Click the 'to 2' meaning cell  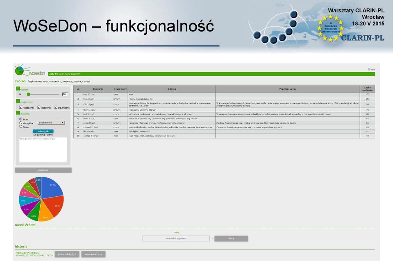point(98,114)
